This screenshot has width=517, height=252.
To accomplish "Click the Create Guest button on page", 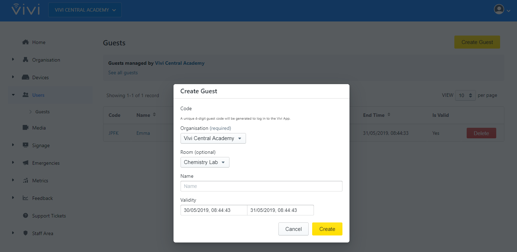I will tap(477, 42).
